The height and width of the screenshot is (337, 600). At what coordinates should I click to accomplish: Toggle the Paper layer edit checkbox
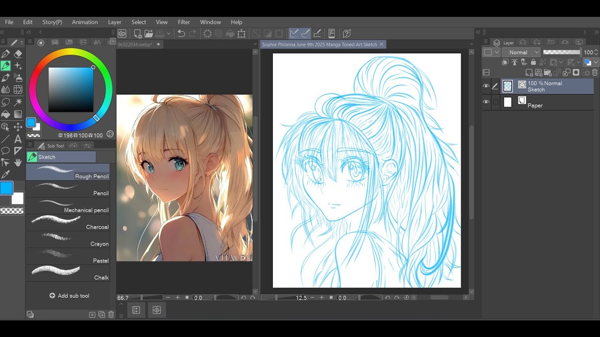tap(495, 102)
